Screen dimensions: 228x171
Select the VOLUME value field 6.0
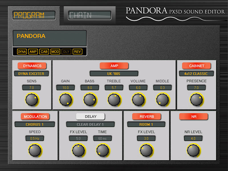click(138, 88)
